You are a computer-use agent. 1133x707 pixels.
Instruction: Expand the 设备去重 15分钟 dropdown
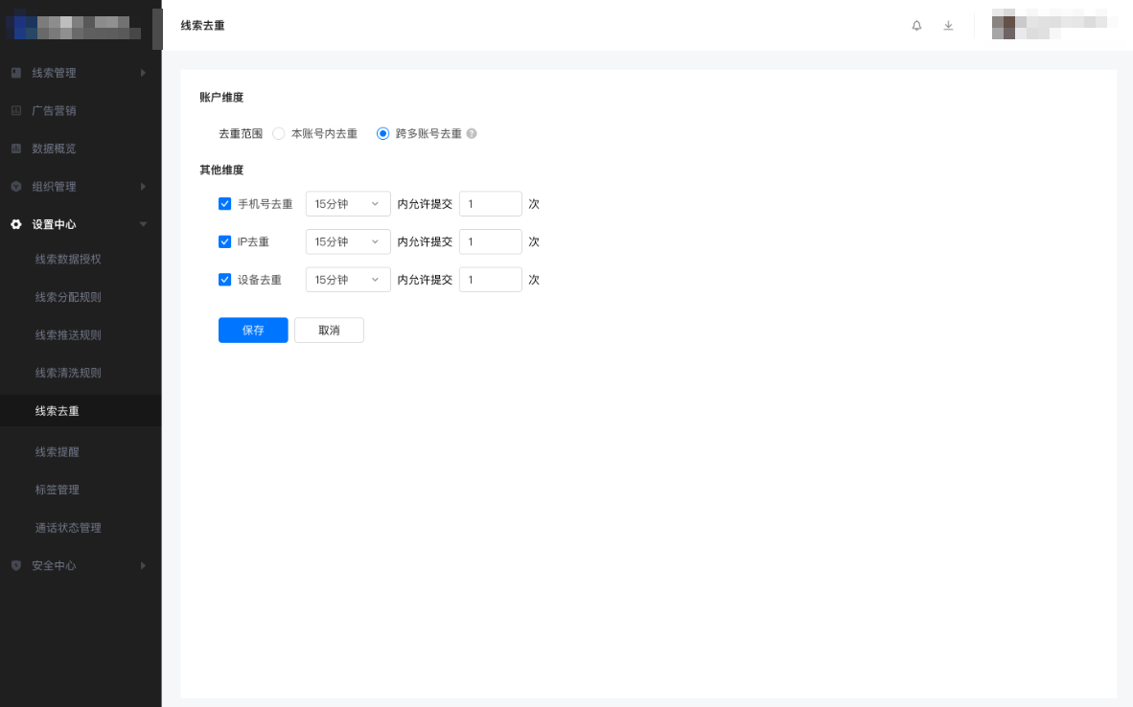[347, 279]
